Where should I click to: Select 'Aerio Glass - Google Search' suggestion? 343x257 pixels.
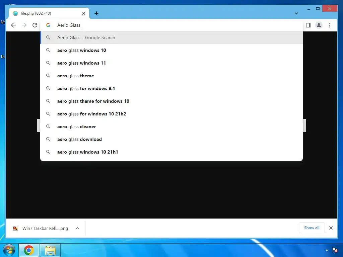tap(171, 37)
